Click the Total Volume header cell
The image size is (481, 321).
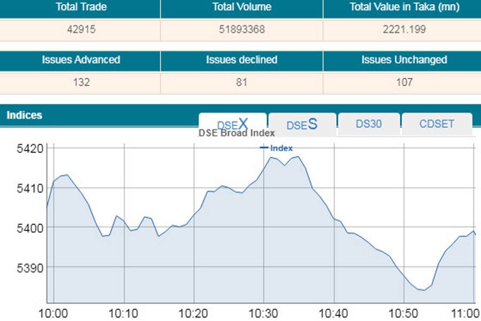click(242, 7)
